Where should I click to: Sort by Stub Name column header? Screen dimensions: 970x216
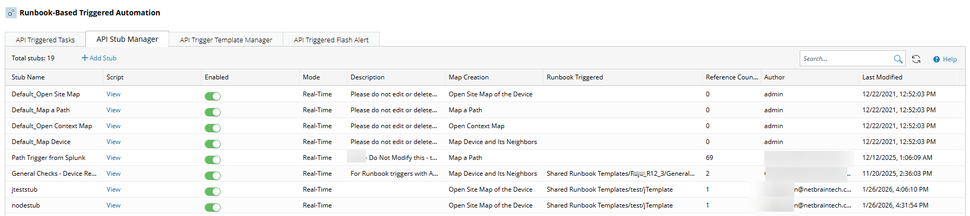tap(28, 77)
